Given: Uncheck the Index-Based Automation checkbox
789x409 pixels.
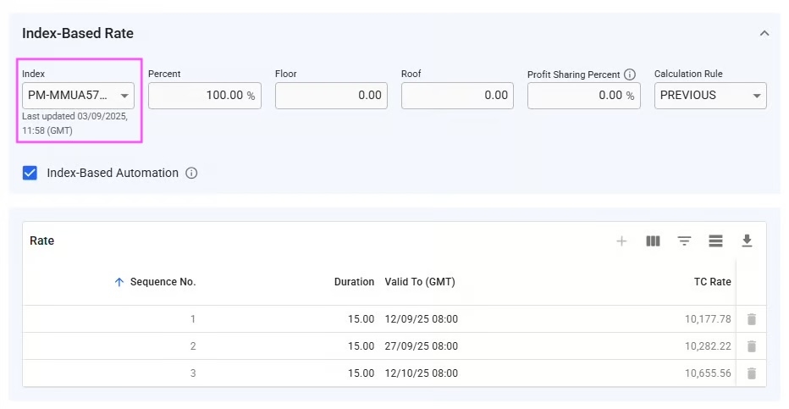Looking at the screenshot, I should pos(30,173).
